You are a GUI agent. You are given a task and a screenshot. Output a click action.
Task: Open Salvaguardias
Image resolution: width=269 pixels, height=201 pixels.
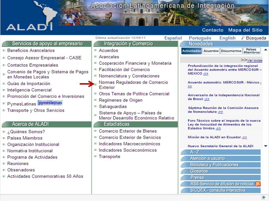coord(113,106)
